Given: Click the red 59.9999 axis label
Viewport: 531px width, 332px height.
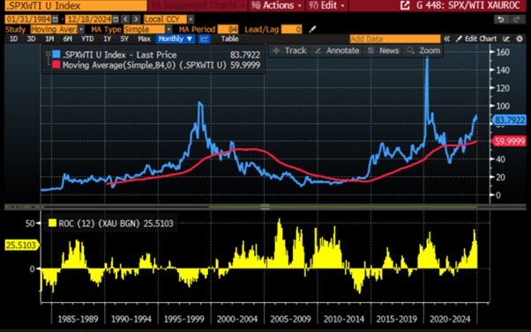Looking at the screenshot, I should (509, 141).
